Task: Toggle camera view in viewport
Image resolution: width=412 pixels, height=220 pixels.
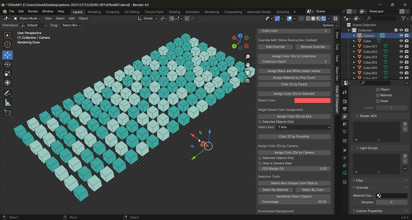Action: coord(248,73)
